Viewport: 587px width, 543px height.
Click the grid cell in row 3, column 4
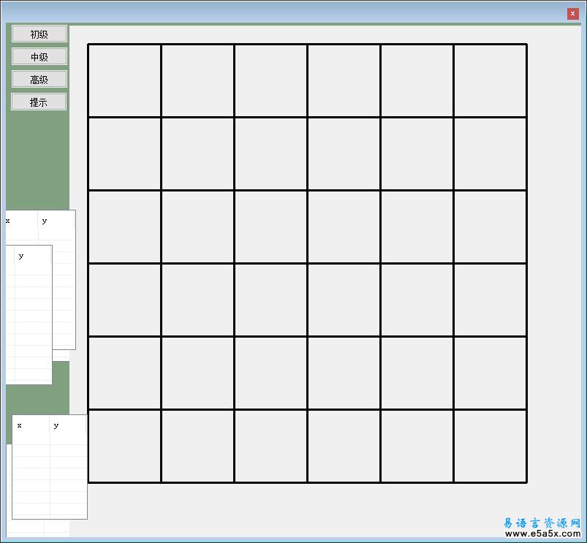point(344,227)
